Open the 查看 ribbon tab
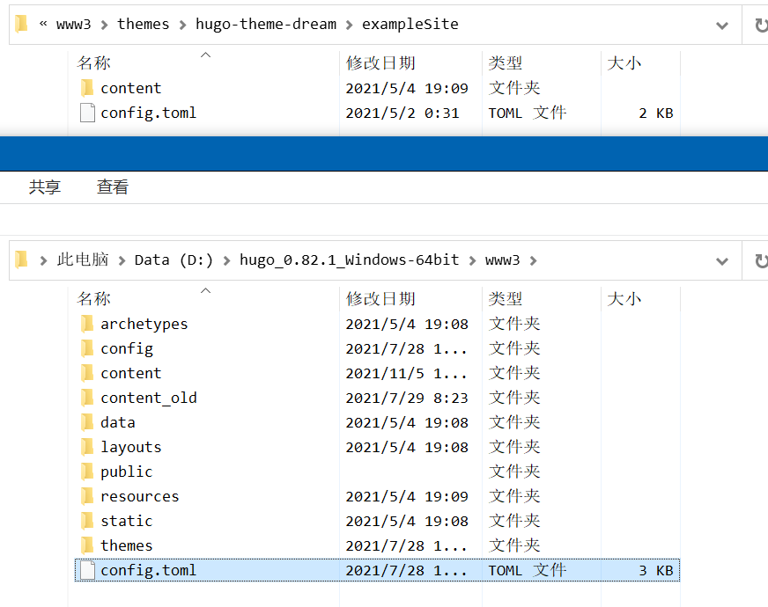Image resolution: width=768 pixels, height=607 pixels. pos(113,186)
